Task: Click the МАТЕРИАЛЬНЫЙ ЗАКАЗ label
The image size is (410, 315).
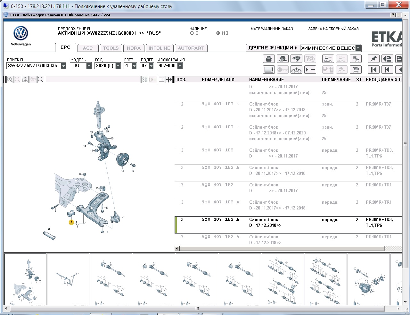Action: pos(272,29)
